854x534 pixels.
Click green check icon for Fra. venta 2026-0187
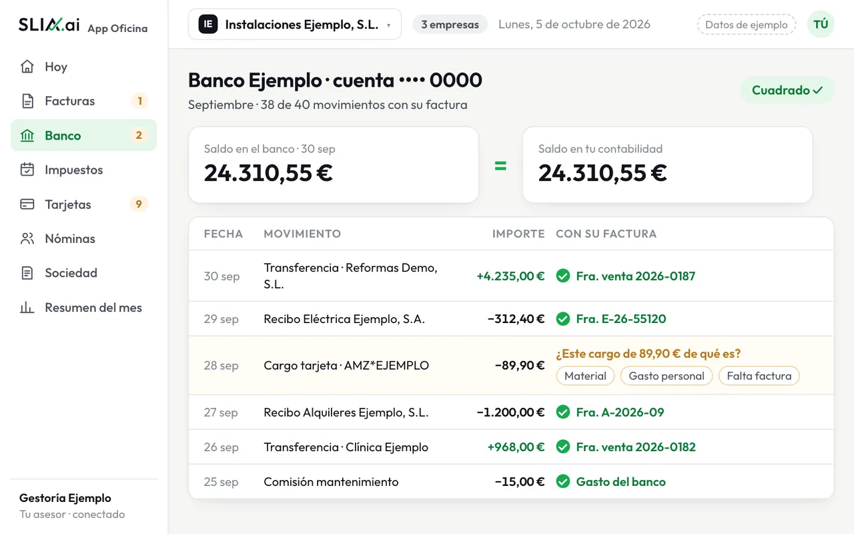[563, 276]
